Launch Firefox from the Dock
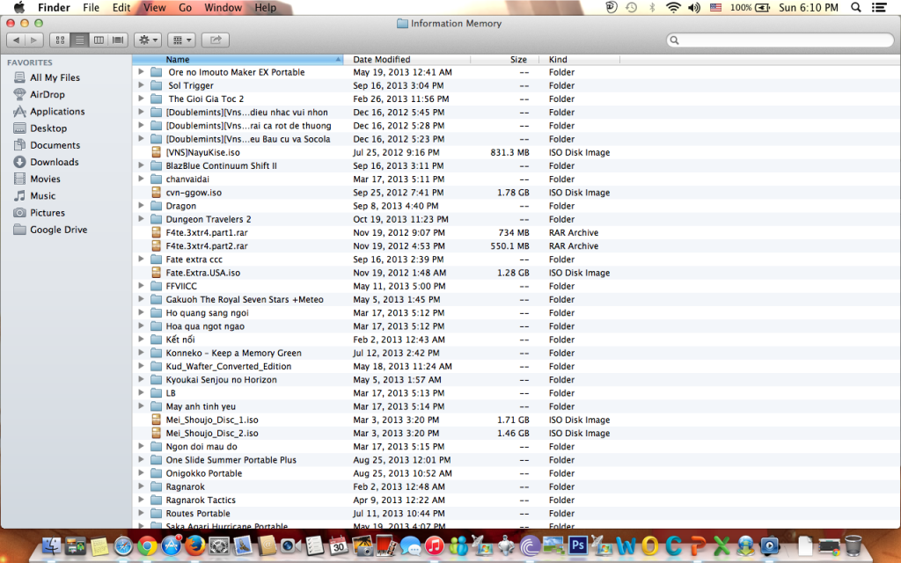 (x=195, y=545)
